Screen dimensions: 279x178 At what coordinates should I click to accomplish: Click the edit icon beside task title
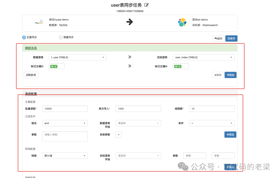pos(146,5)
